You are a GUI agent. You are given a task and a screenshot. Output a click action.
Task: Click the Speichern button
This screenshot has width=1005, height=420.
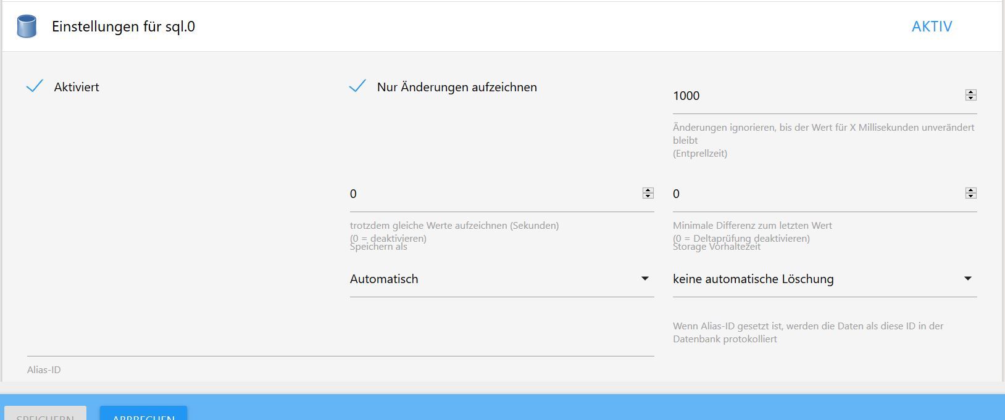point(45,413)
